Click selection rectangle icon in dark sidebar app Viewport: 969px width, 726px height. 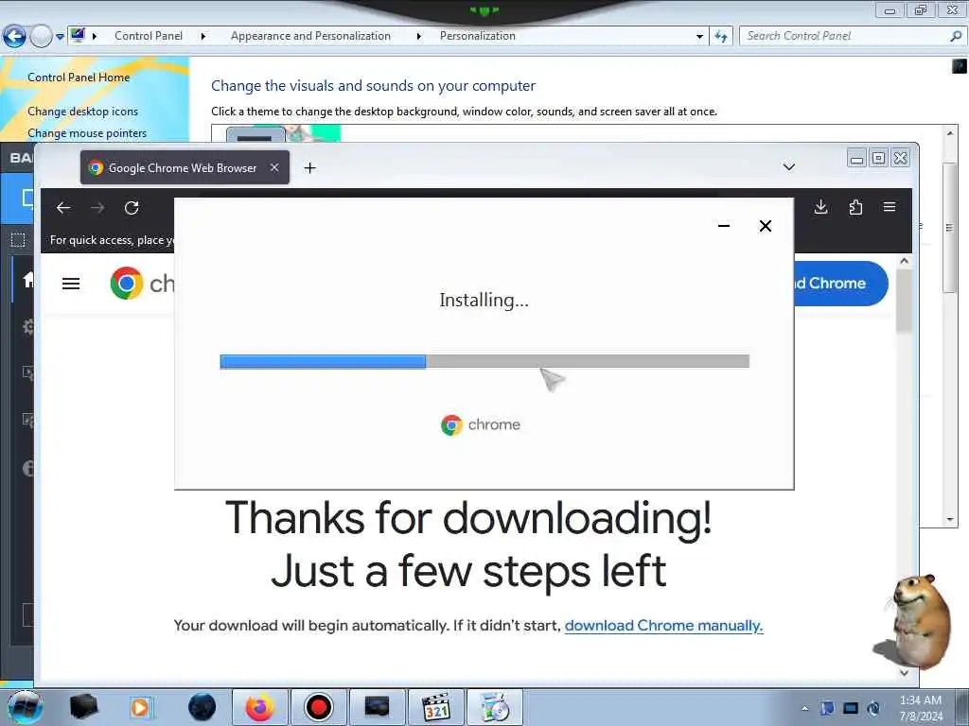(18, 240)
